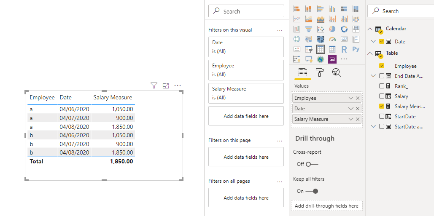Screen dimensions: 434x216
Task: Collapse the Table node in Fields
Action: click(370, 53)
